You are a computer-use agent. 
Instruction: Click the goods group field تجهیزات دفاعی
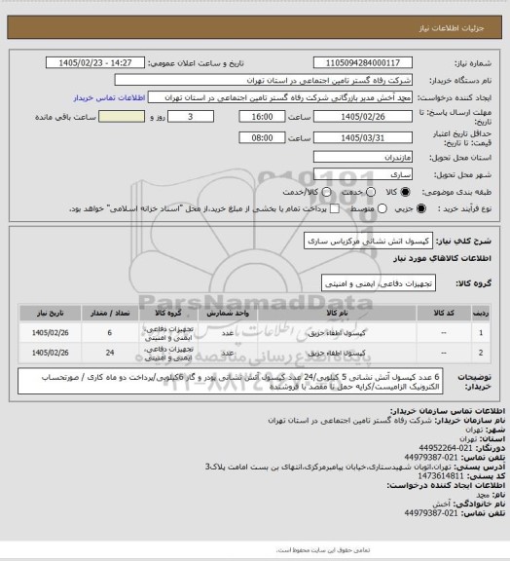379,283
